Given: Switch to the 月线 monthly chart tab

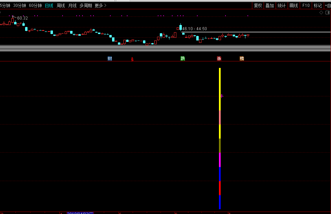Looking at the screenshot, I should tap(72, 5).
